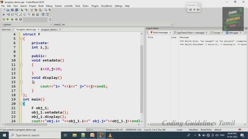Open the Debug menu
The width and height of the screenshot is (248, 139).
click(x=49, y=6)
